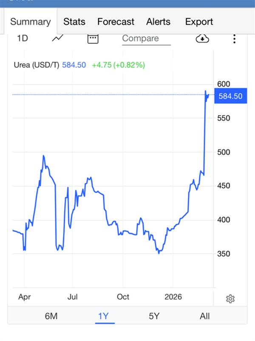Select the 1D interval button

click(x=23, y=38)
